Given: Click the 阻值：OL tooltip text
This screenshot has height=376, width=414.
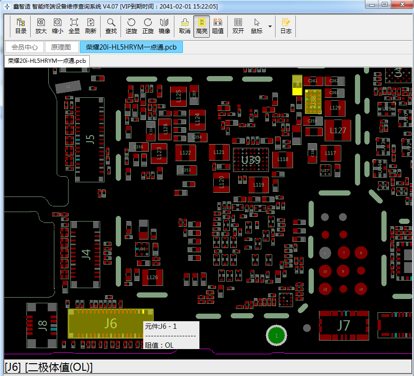Looking at the screenshot, I should [x=159, y=345].
